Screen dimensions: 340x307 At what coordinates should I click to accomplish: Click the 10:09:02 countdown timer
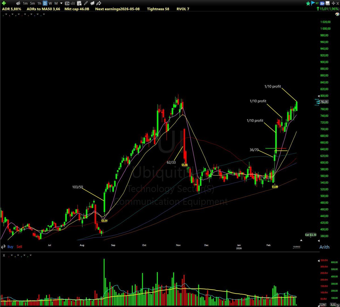297,247
